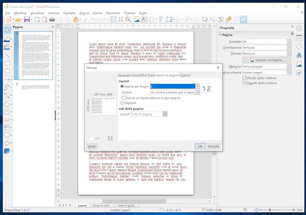Viewport: 306px width, 215px height.
Task: Click the Save floppy disk icon
Action: point(27,20)
